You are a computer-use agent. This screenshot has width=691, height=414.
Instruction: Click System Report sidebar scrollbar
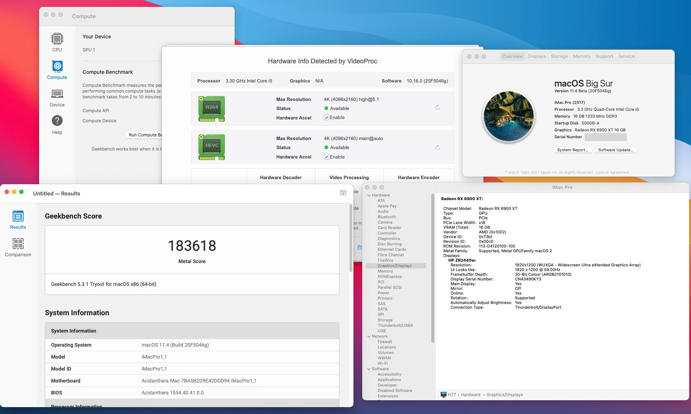click(x=432, y=268)
